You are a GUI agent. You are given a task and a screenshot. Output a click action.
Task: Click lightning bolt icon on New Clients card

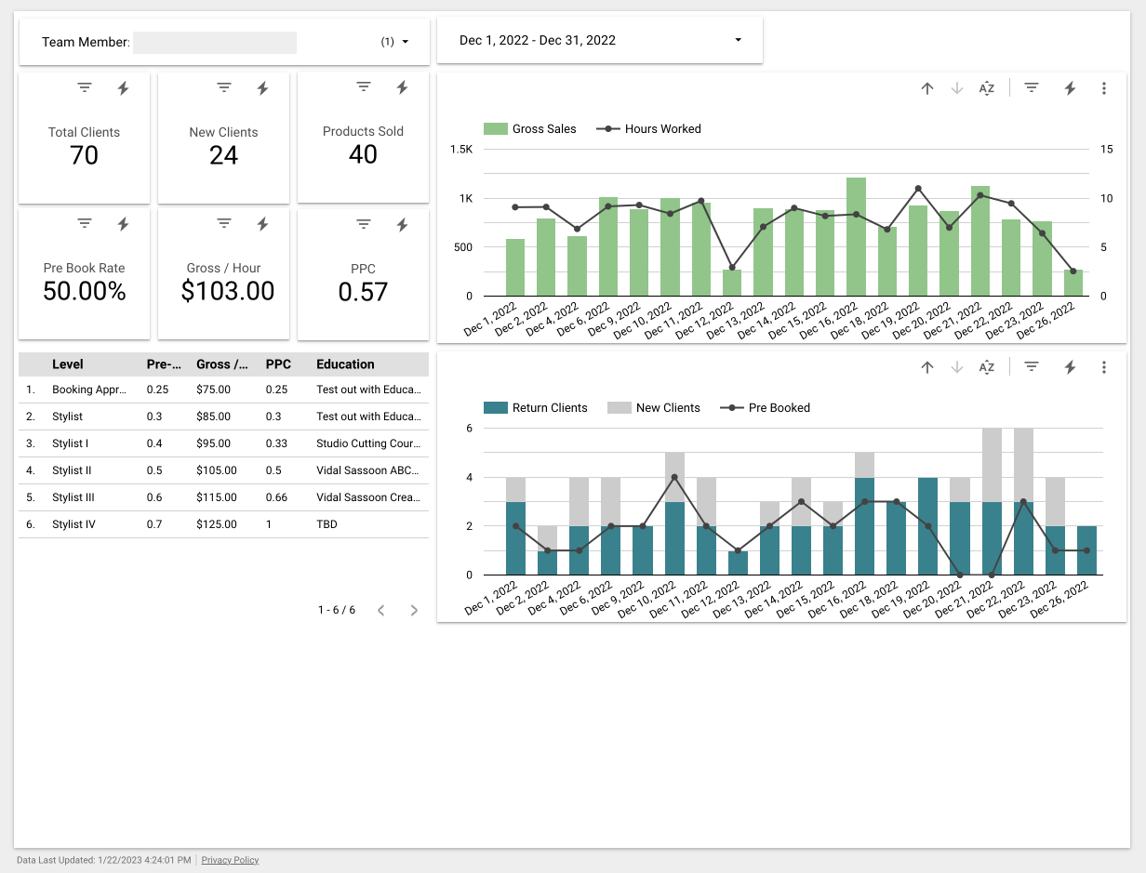point(262,87)
